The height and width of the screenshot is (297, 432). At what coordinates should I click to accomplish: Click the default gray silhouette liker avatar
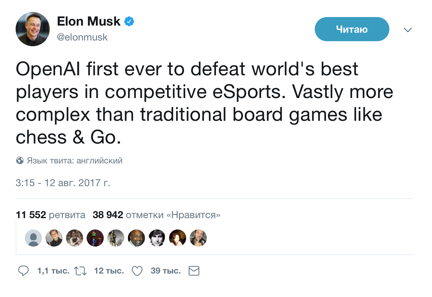coord(33,238)
